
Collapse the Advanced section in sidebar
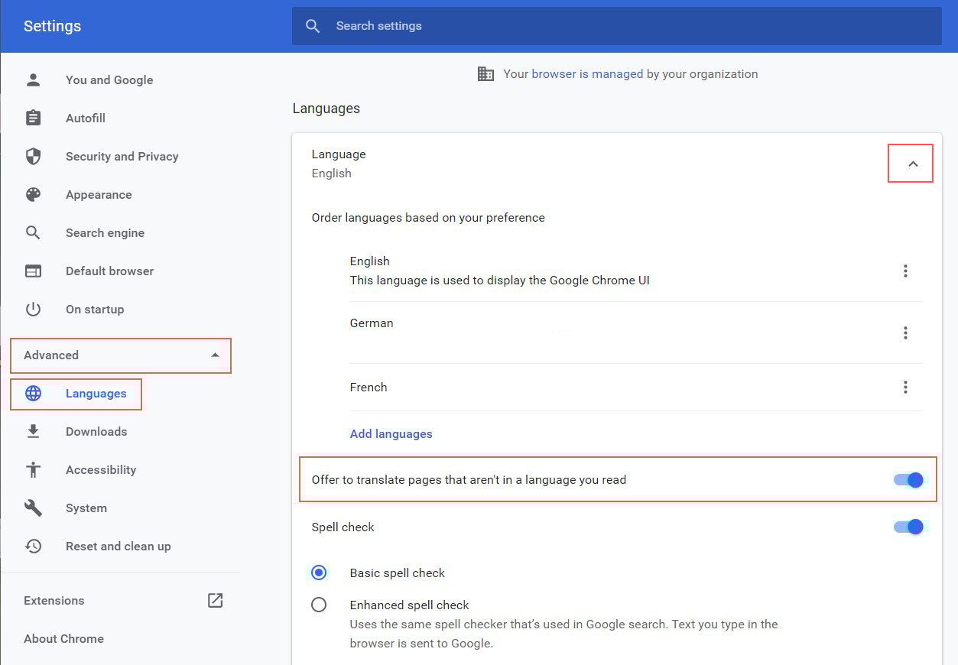pos(121,355)
